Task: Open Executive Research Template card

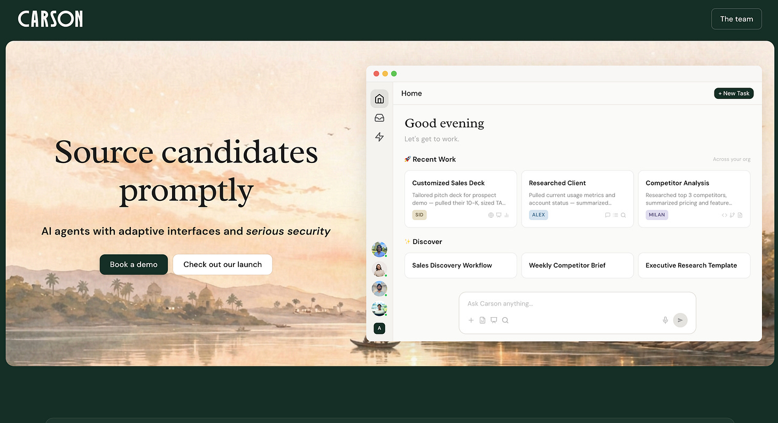Action: tap(694, 265)
